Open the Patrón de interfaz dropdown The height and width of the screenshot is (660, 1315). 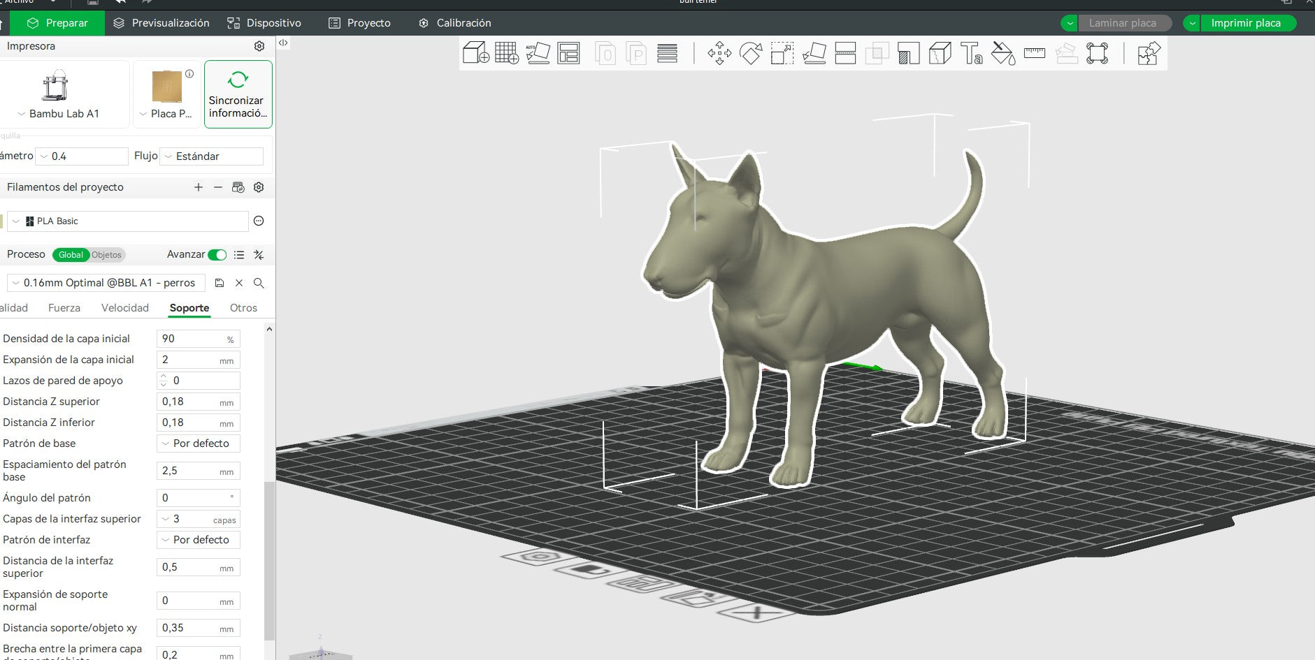click(199, 540)
